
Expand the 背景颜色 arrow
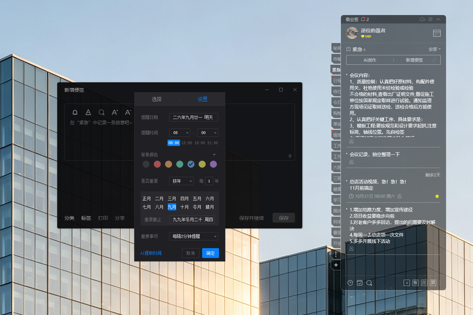click(214, 155)
